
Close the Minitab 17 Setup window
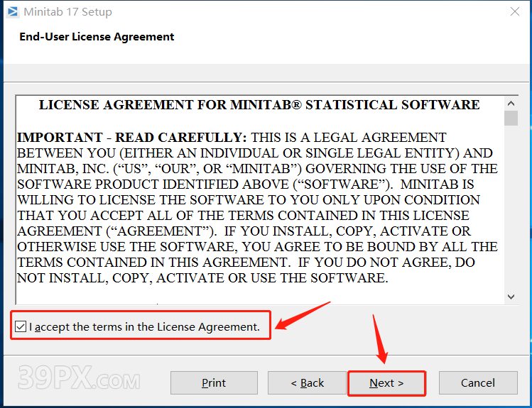(x=515, y=11)
